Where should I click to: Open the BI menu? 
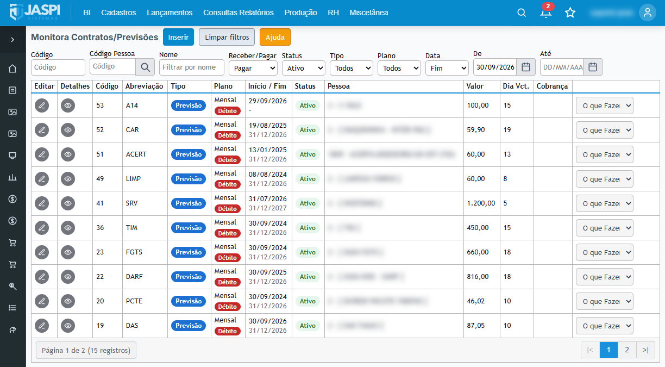pos(87,13)
